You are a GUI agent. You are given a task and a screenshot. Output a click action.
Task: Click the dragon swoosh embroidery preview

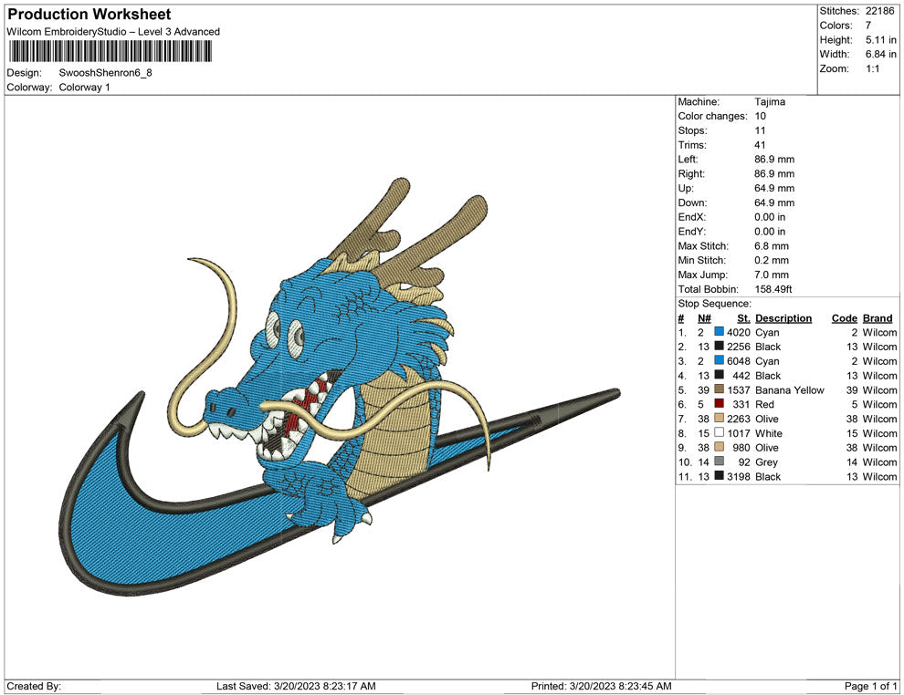[x=341, y=387]
